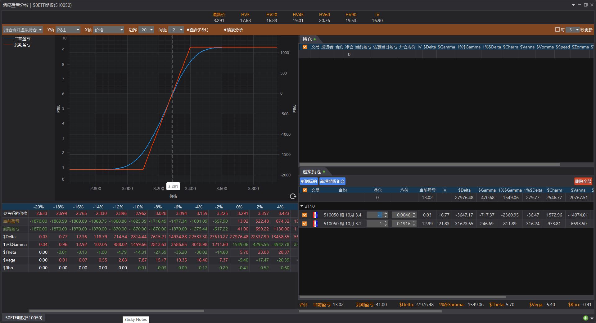Image resolution: width=596 pixels, height=323 pixels.
Task: Click the down arrow beside the green plus
Action: point(592,318)
